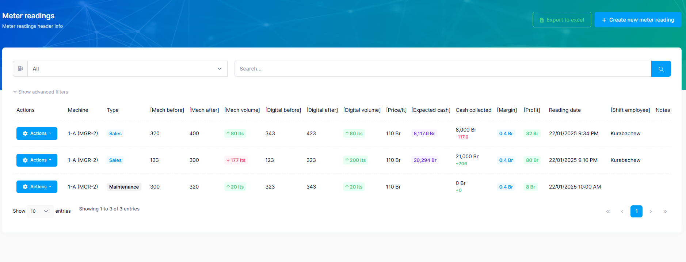Sort by the Reading date column header

click(564, 110)
